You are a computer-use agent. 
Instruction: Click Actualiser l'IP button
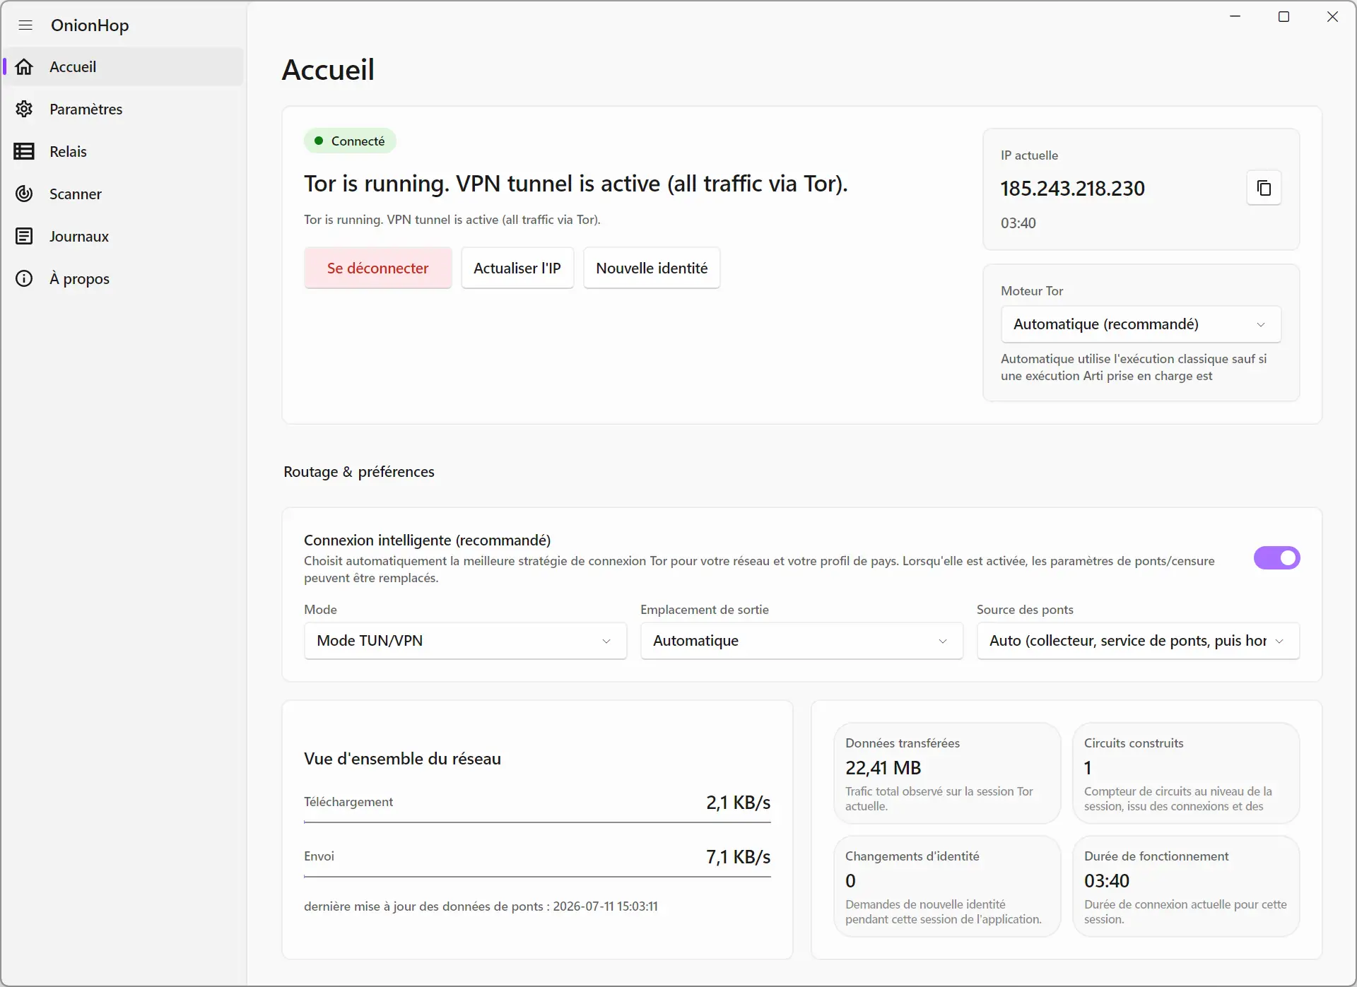coord(517,268)
